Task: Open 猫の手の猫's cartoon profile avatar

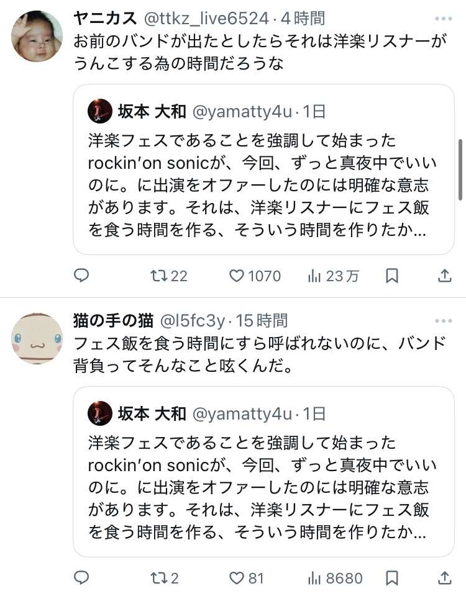Action: click(37, 338)
